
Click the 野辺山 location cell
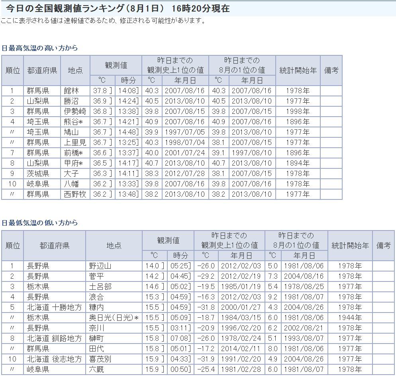click(x=100, y=266)
